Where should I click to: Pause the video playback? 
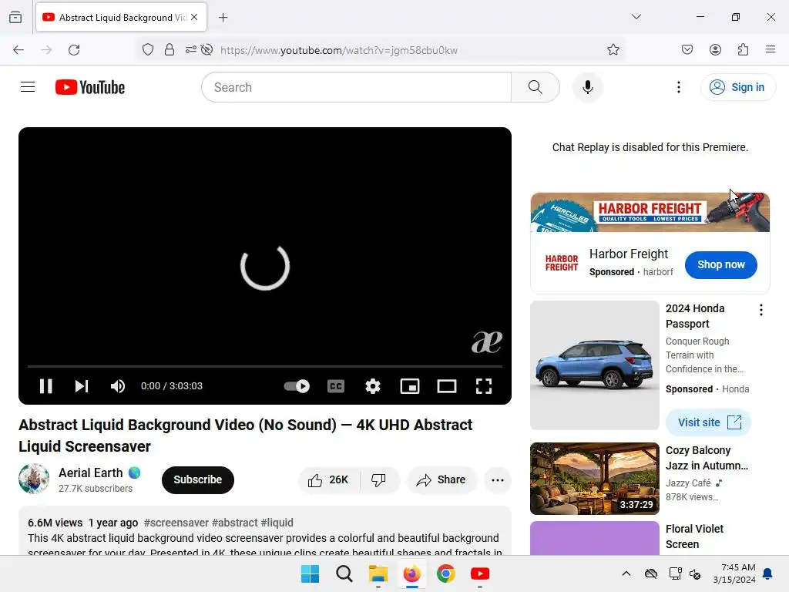tap(45, 386)
